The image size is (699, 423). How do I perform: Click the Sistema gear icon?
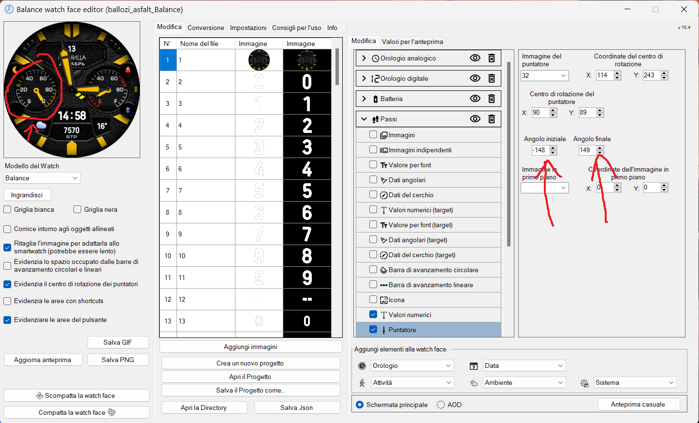point(584,383)
